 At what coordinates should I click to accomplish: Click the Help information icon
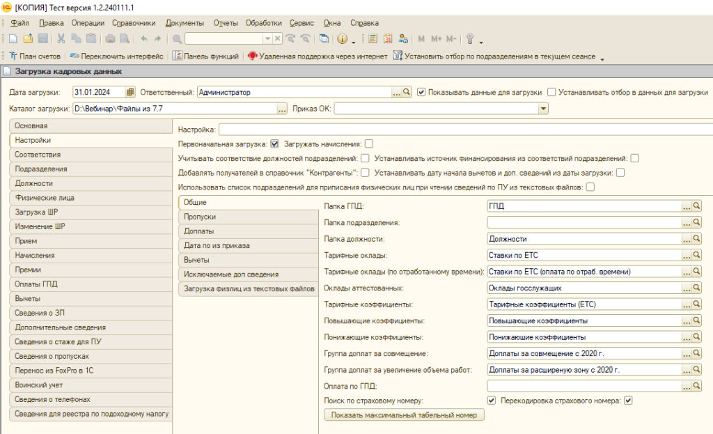(x=342, y=39)
